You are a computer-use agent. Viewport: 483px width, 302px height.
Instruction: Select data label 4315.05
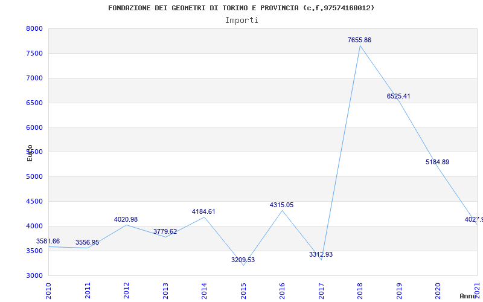coord(281,205)
